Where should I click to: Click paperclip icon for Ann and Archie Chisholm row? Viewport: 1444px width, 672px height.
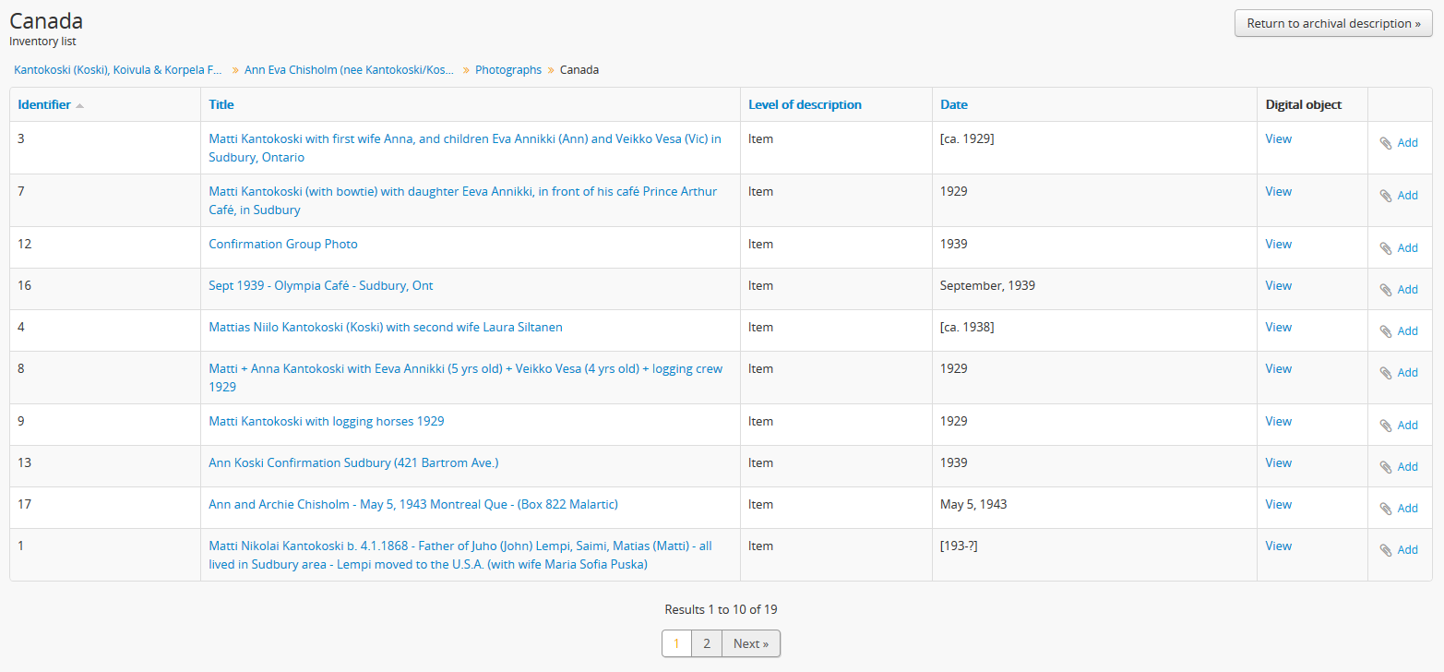point(1386,509)
